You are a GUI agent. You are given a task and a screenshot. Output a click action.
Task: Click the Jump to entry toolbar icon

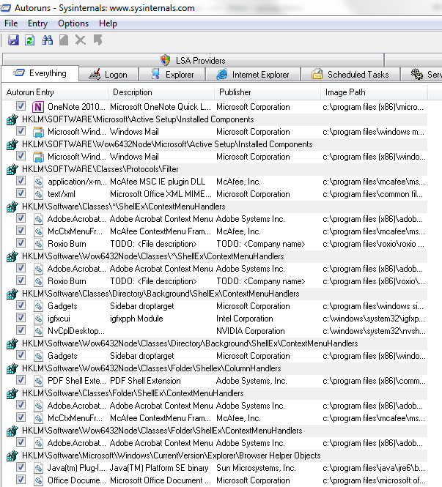click(x=98, y=40)
